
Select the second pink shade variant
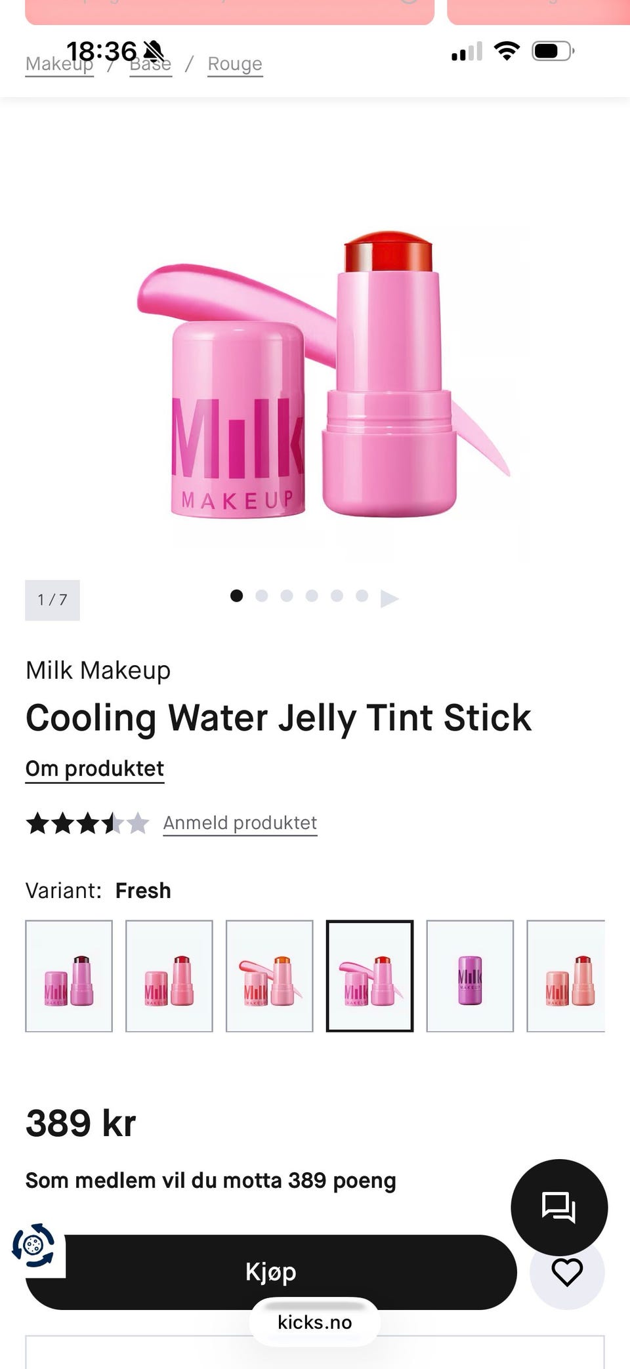pos(169,976)
